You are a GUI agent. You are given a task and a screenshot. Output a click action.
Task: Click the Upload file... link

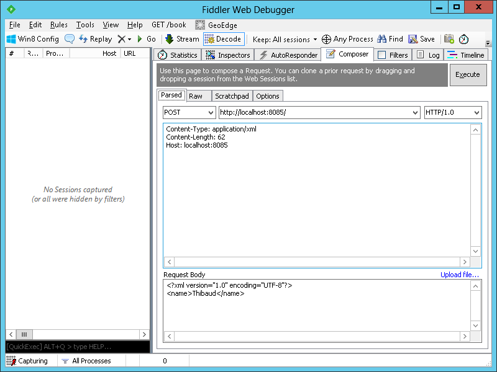click(459, 275)
